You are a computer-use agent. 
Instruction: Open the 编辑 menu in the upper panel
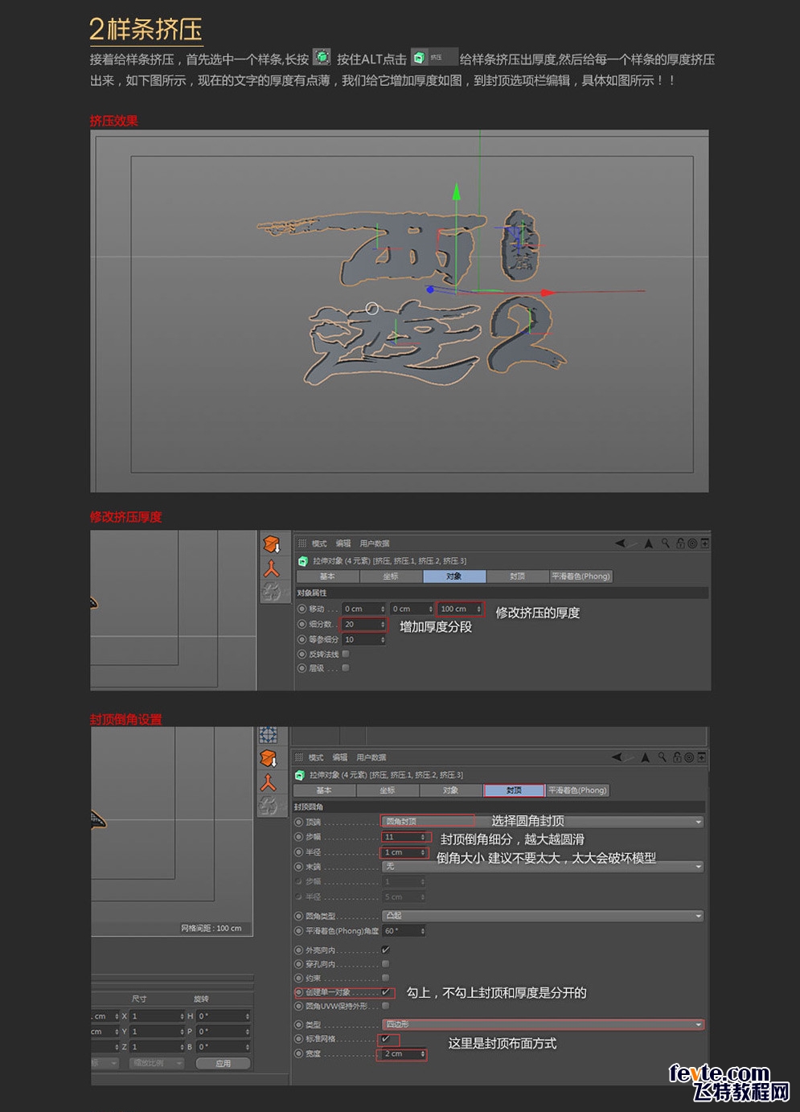tap(343, 544)
